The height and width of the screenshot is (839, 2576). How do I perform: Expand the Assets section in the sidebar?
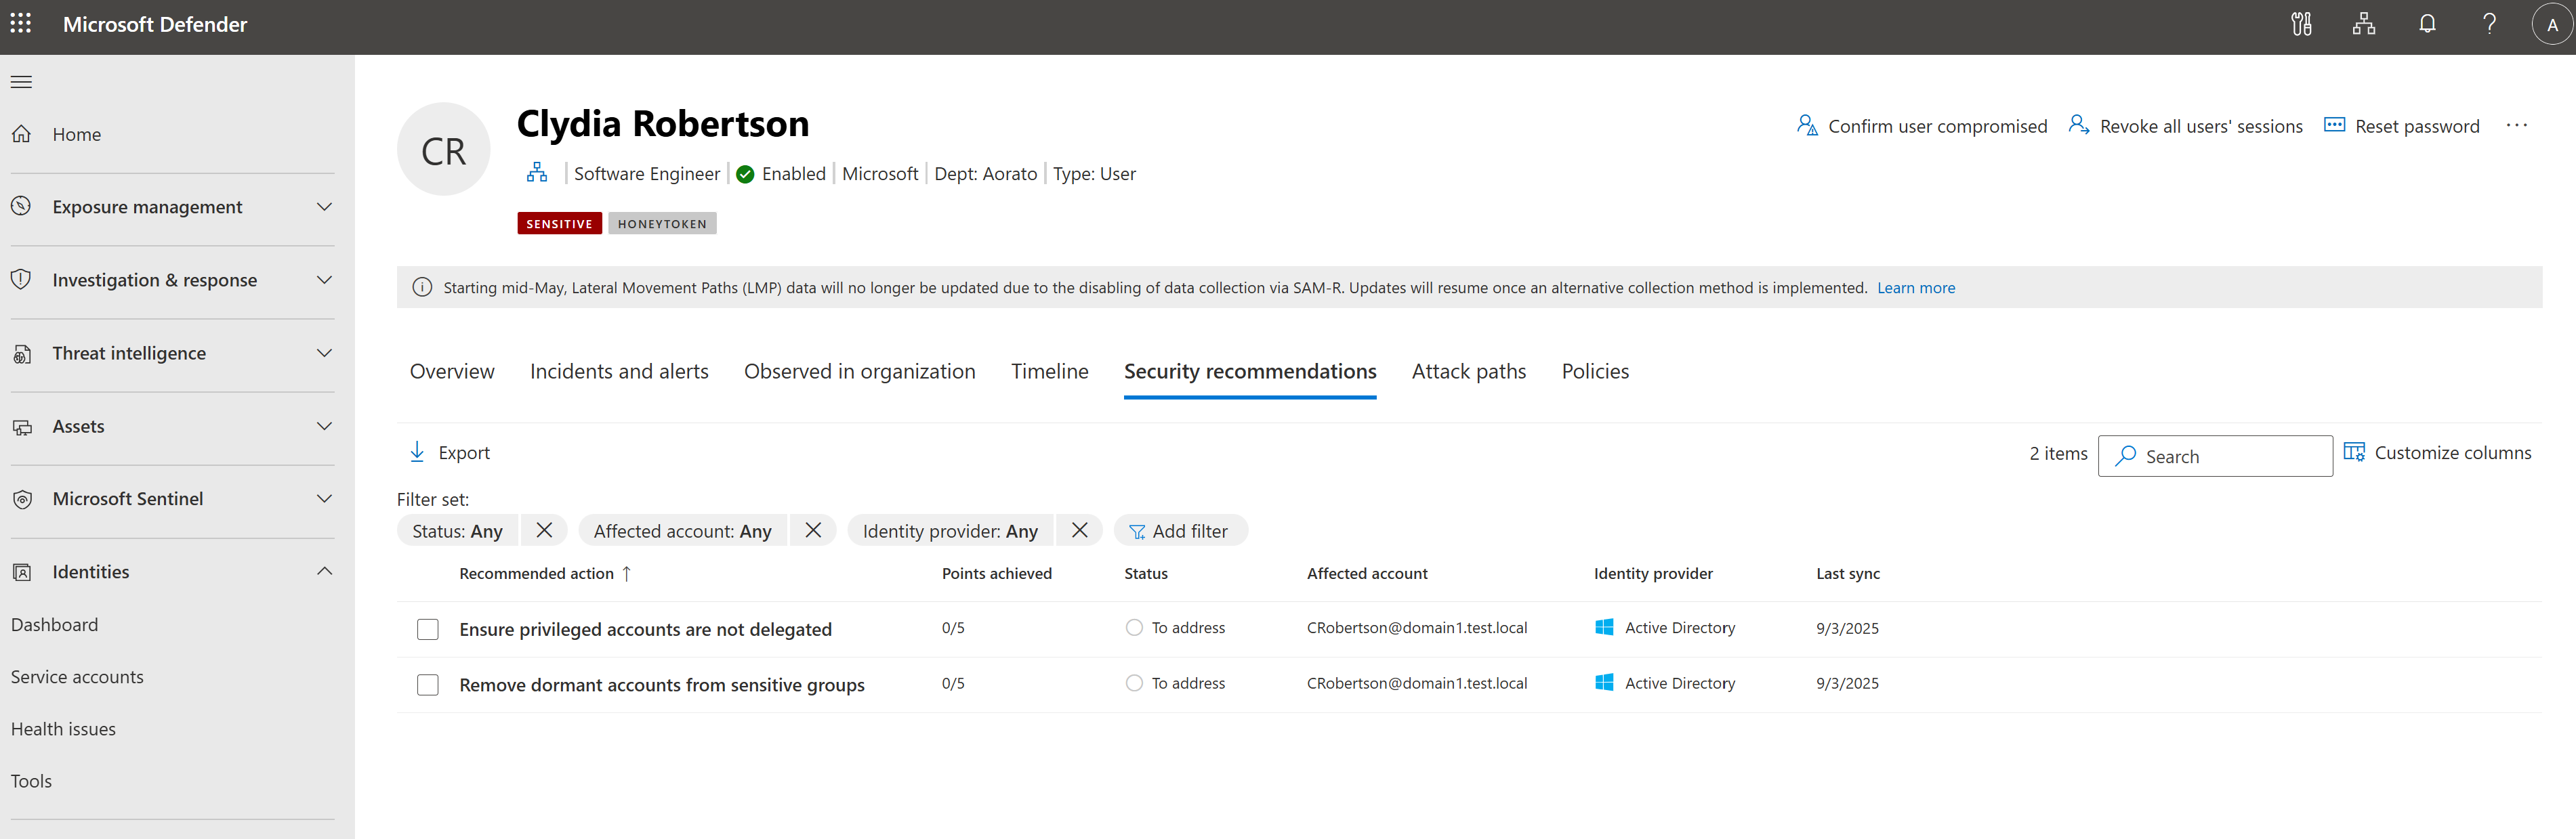point(323,425)
